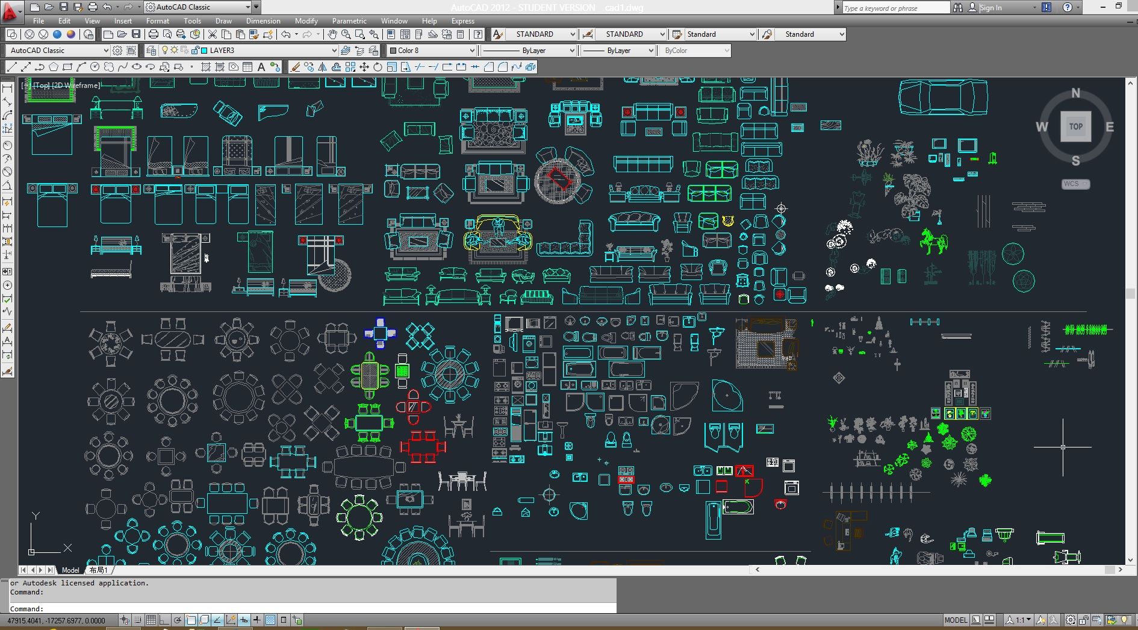Viewport: 1138px width, 630px height.
Task: Activate the Mirror modify tool
Action: 322,67
